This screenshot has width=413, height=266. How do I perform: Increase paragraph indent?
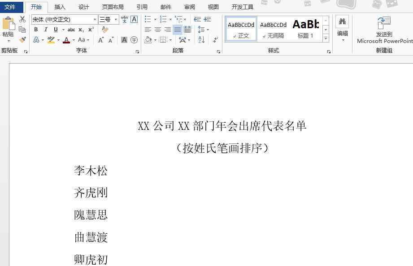click(207, 19)
